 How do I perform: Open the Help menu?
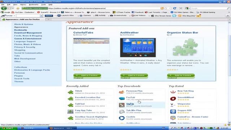click(51, 5)
